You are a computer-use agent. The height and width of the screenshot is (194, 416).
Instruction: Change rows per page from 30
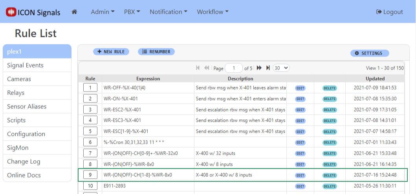(x=281, y=68)
